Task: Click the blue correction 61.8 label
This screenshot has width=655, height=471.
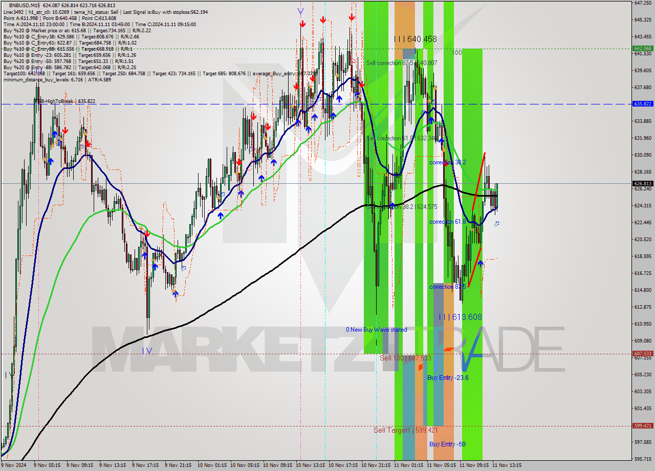Action: pos(448,222)
